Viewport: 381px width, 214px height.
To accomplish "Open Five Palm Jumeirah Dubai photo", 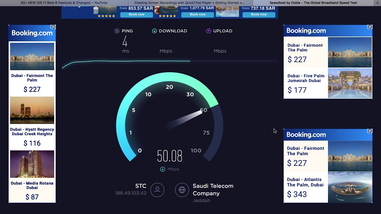I will click(x=350, y=83).
